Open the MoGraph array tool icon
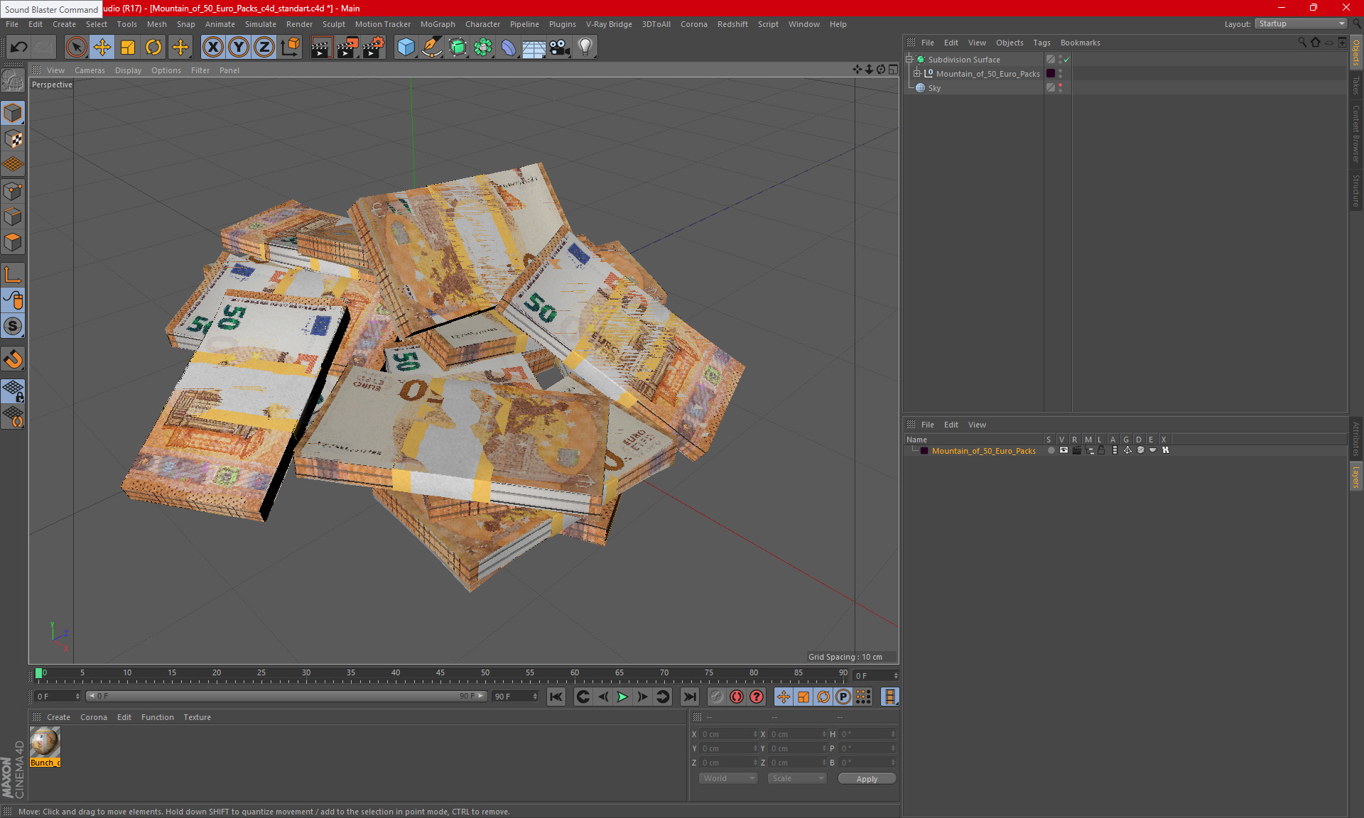Viewport: 1364px width, 818px height. (x=483, y=48)
